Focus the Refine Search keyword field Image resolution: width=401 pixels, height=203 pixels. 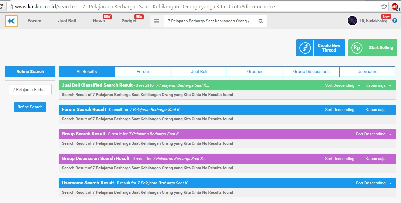(x=30, y=90)
